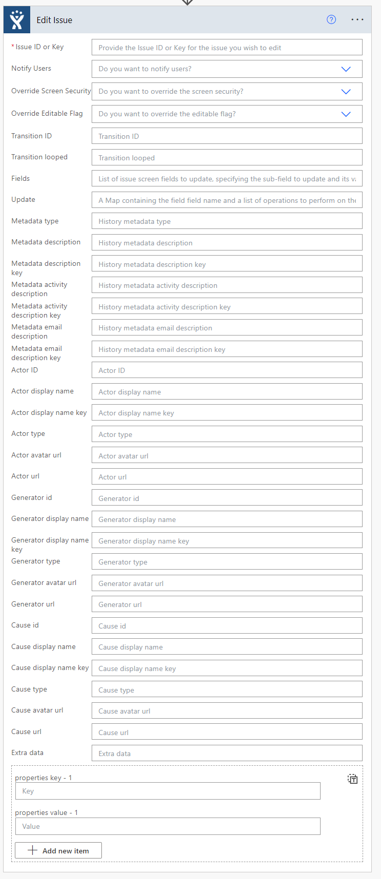The height and width of the screenshot is (879, 381).
Task: Select the Metadata type input field
Action: [227, 221]
